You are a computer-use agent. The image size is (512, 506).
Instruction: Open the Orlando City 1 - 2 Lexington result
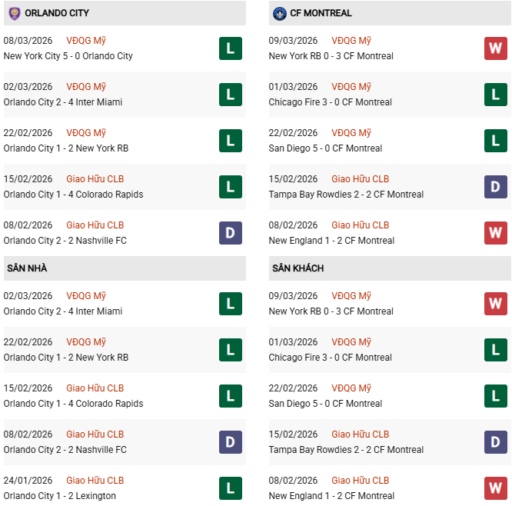[x=59, y=496]
